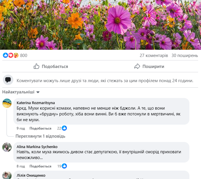
Task: Click the red heart reaction icon
Action: [x=11, y=55]
